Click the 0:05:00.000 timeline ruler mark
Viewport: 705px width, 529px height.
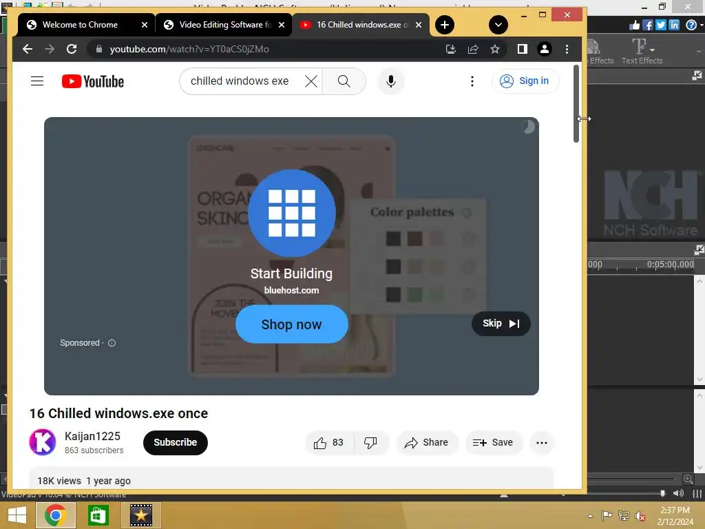pos(670,264)
